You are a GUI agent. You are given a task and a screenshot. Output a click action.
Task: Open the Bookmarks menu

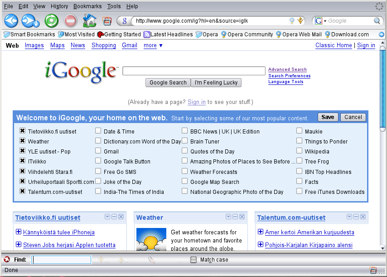(87, 6)
